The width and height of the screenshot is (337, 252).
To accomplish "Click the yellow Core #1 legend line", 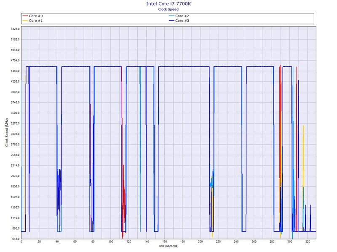I will [25, 21].
